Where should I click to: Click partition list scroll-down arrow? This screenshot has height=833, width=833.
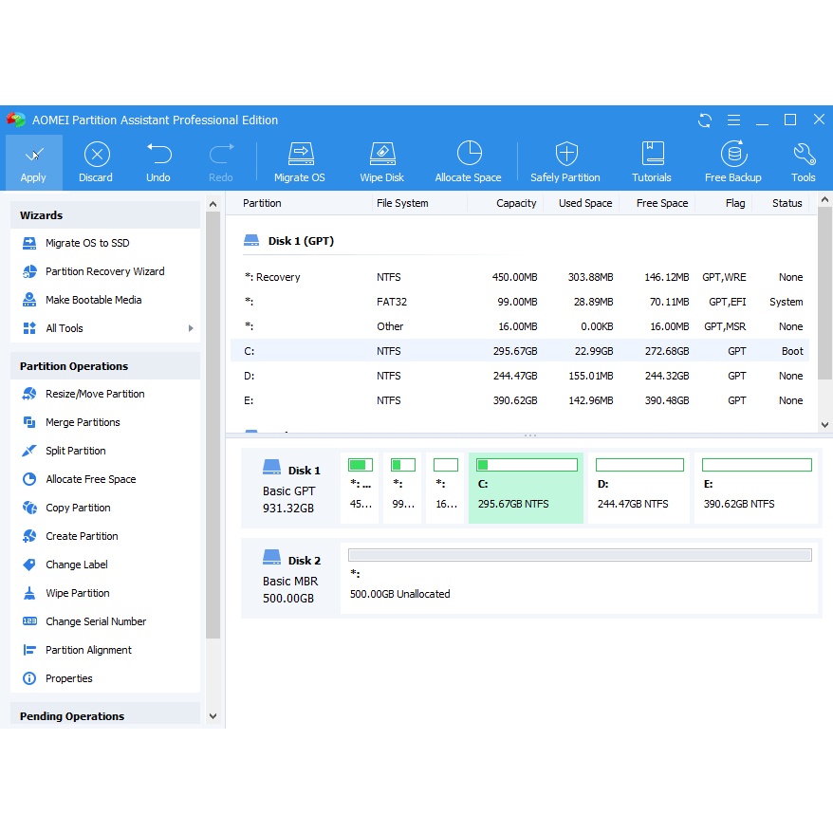824,424
